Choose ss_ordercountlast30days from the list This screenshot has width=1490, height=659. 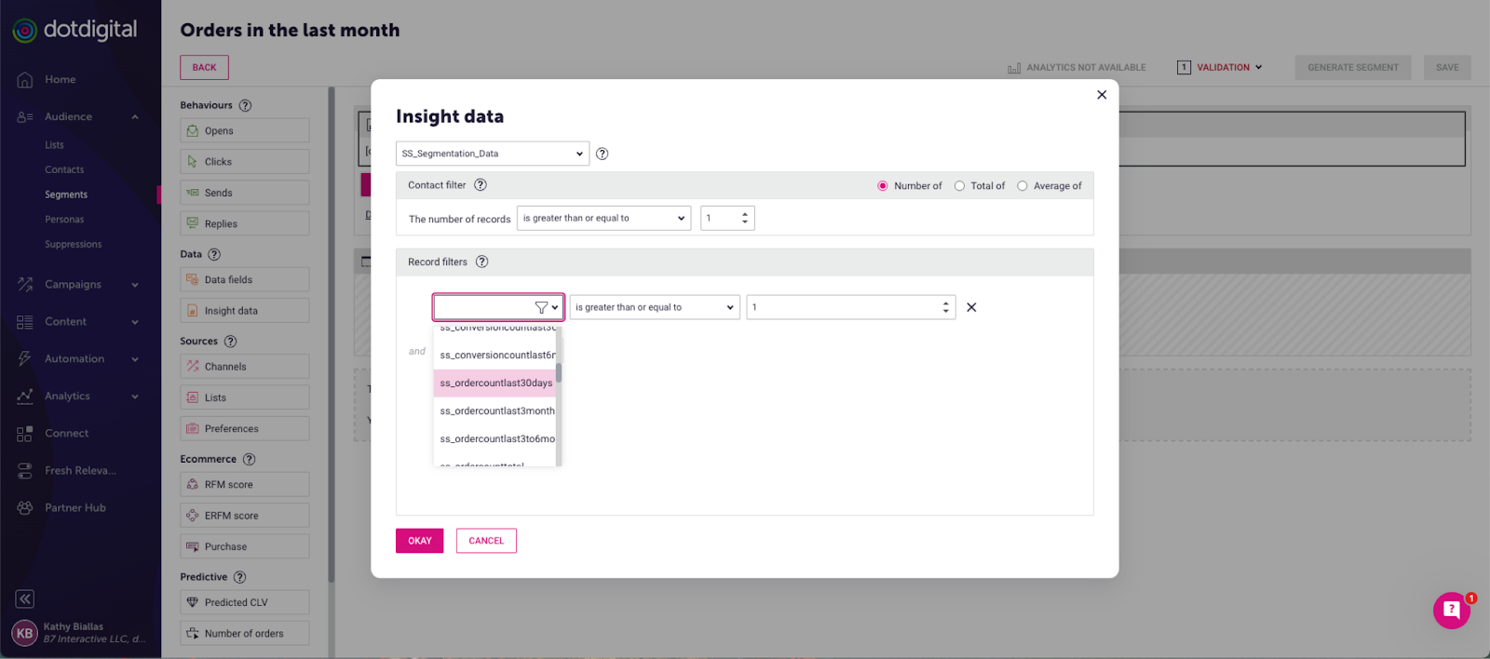(x=495, y=383)
